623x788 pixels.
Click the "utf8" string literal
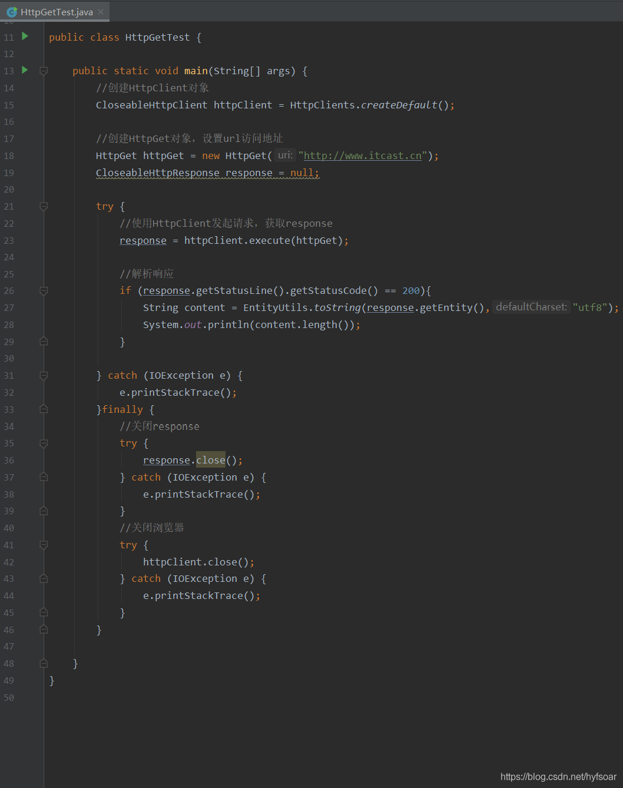pos(590,307)
